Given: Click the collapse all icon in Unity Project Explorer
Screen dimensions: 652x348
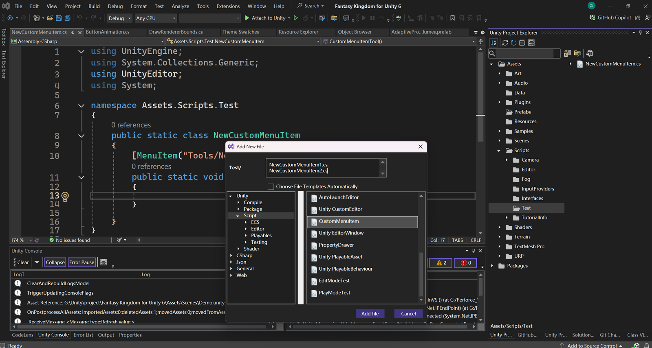Looking at the screenshot, I should tap(522, 43).
